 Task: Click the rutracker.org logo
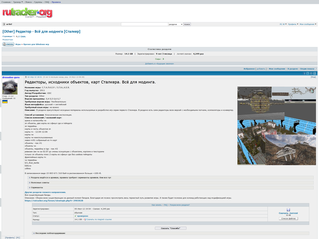pyautogui.click(x=28, y=13)
